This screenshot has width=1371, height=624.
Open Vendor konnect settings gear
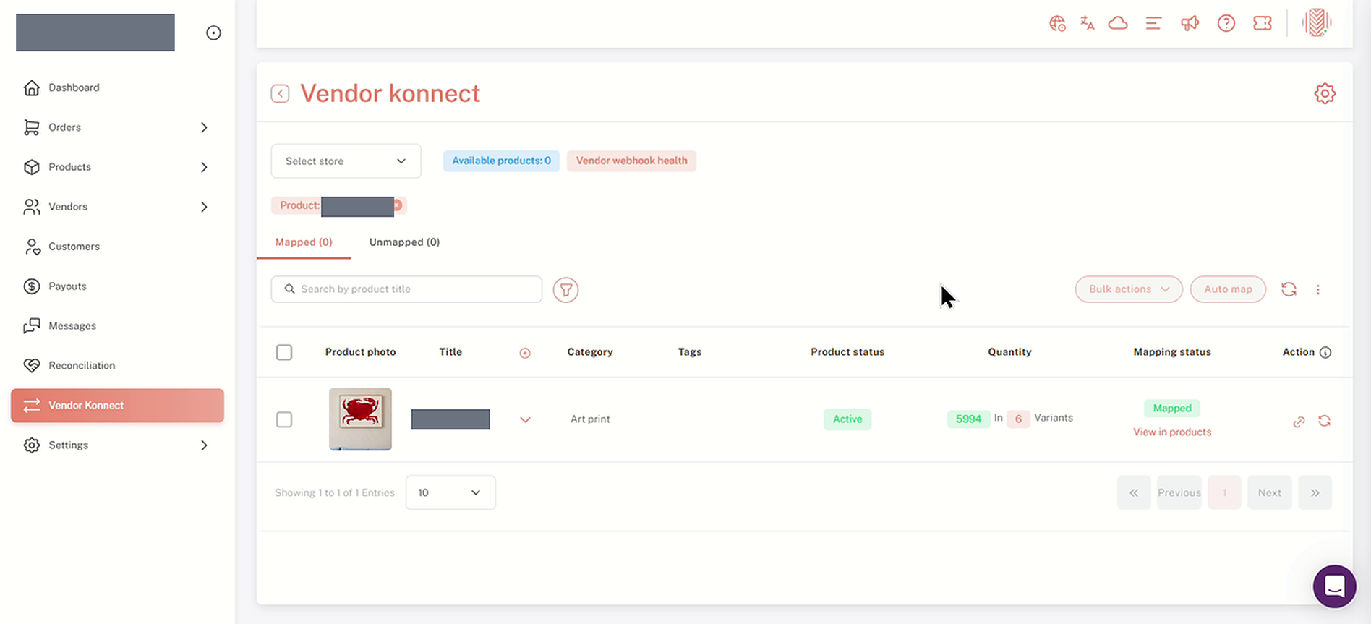[1325, 93]
